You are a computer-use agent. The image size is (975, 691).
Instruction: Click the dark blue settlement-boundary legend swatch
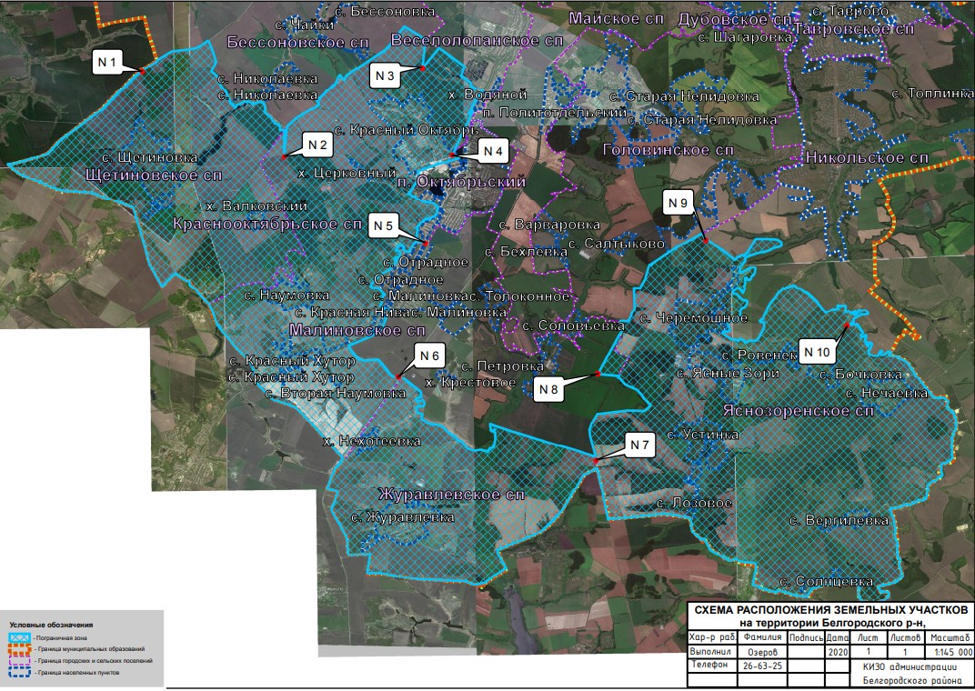(19, 672)
